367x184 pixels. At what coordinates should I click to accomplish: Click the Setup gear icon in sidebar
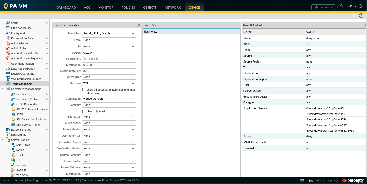(x=8, y=23)
